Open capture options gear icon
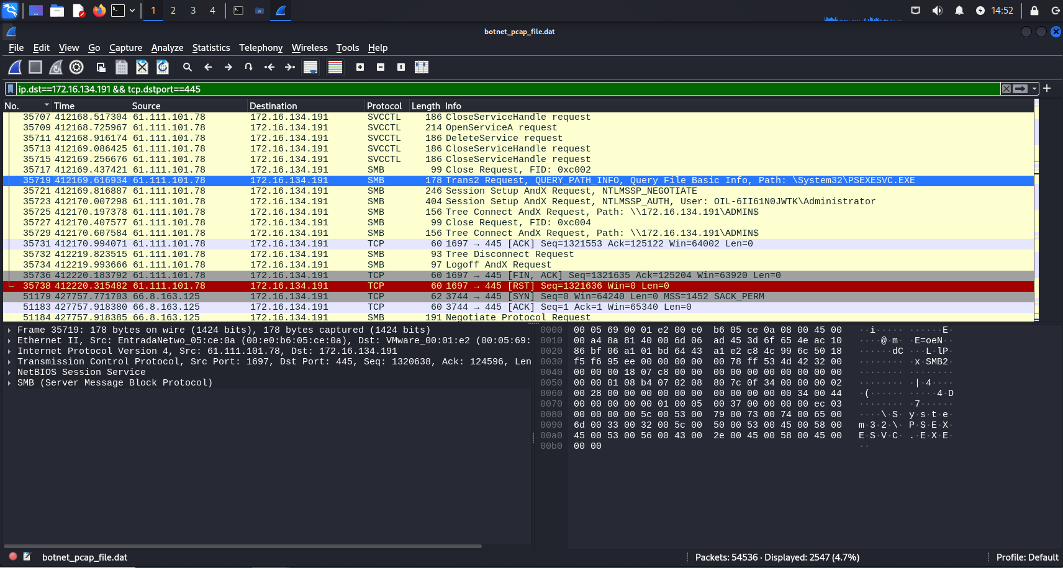 click(76, 67)
